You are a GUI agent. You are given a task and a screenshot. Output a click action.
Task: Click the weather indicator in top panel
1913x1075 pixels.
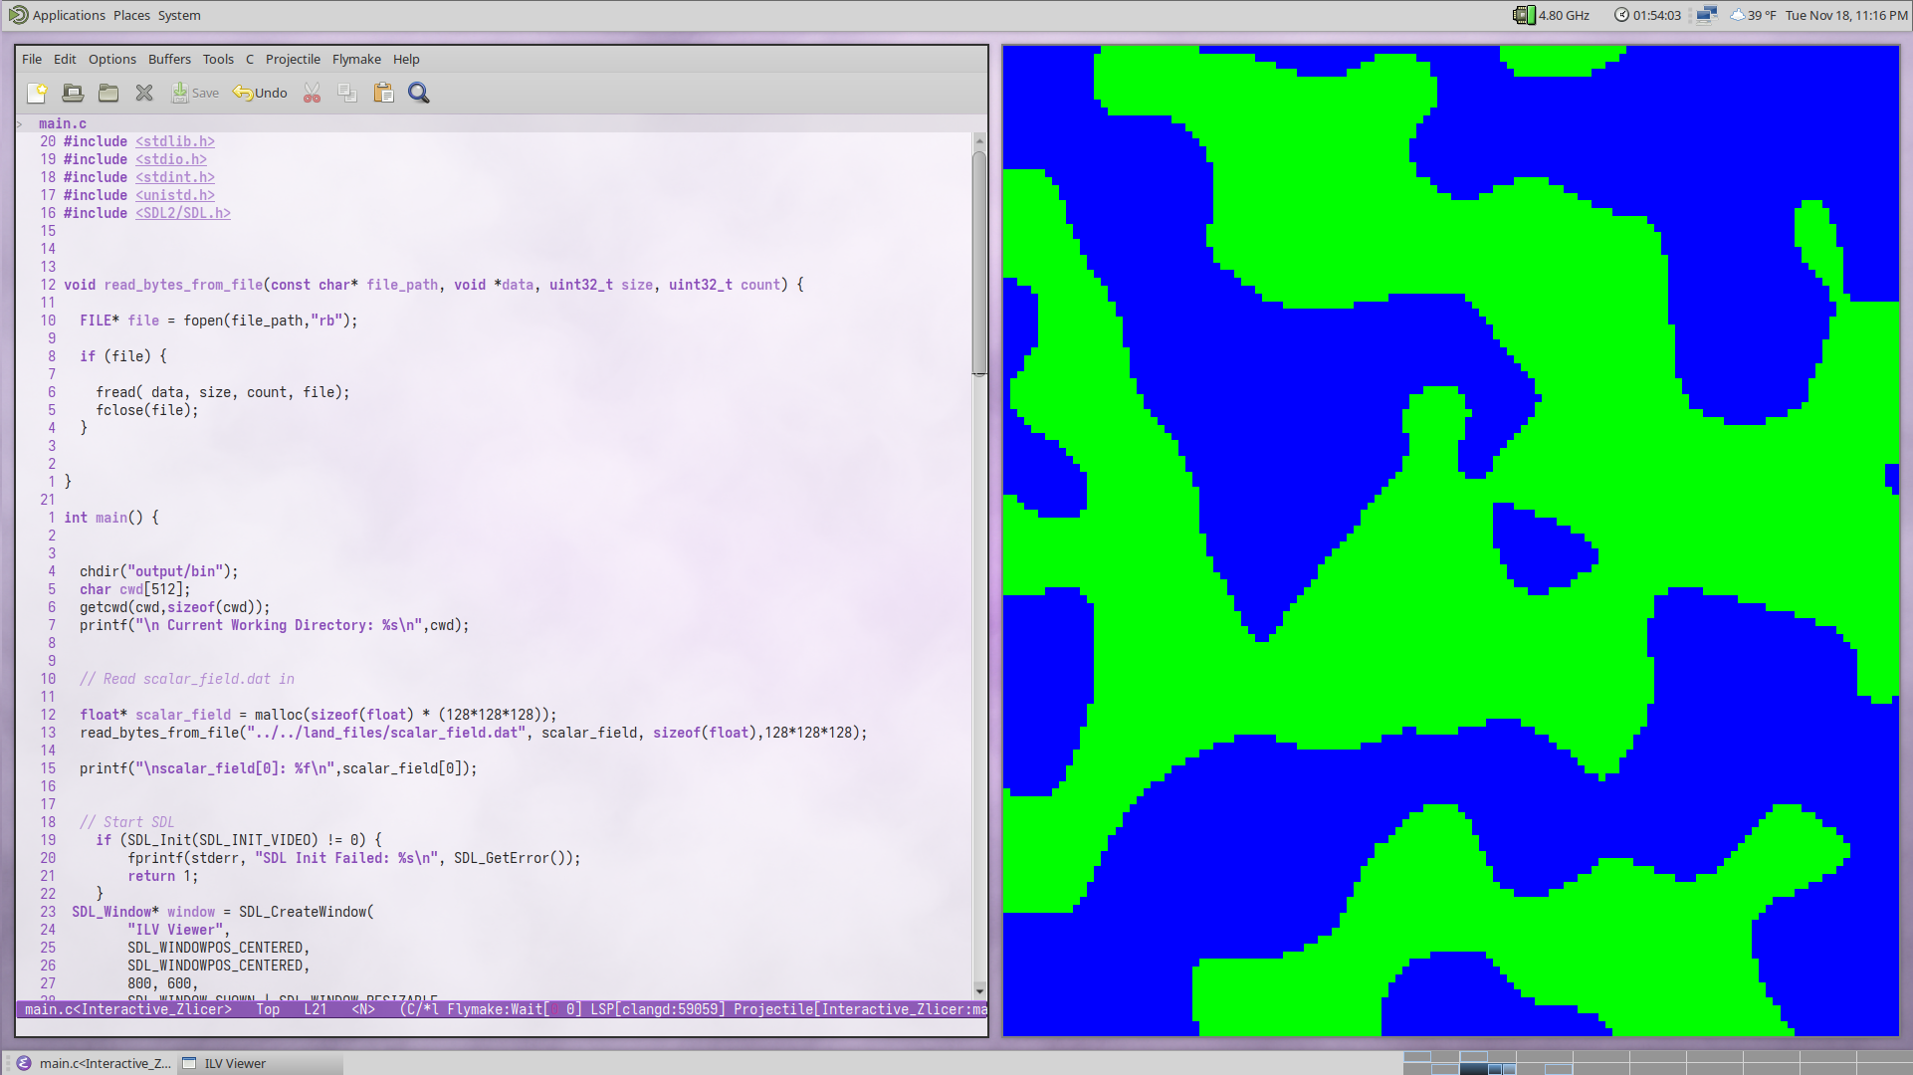pyautogui.click(x=1754, y=15)
